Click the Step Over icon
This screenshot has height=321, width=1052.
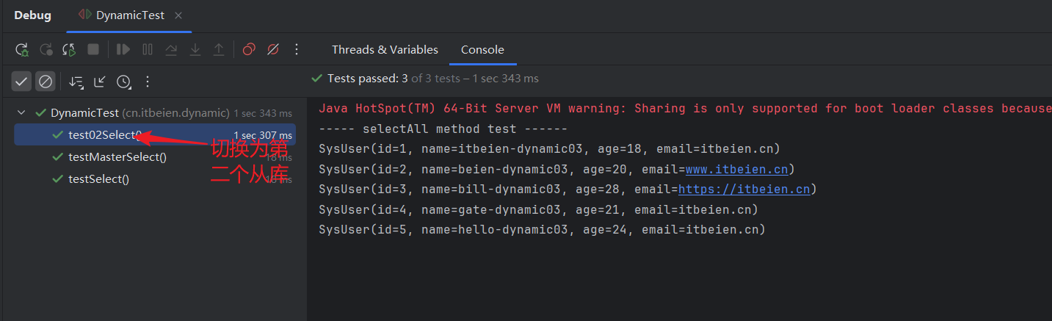(171, 50)
